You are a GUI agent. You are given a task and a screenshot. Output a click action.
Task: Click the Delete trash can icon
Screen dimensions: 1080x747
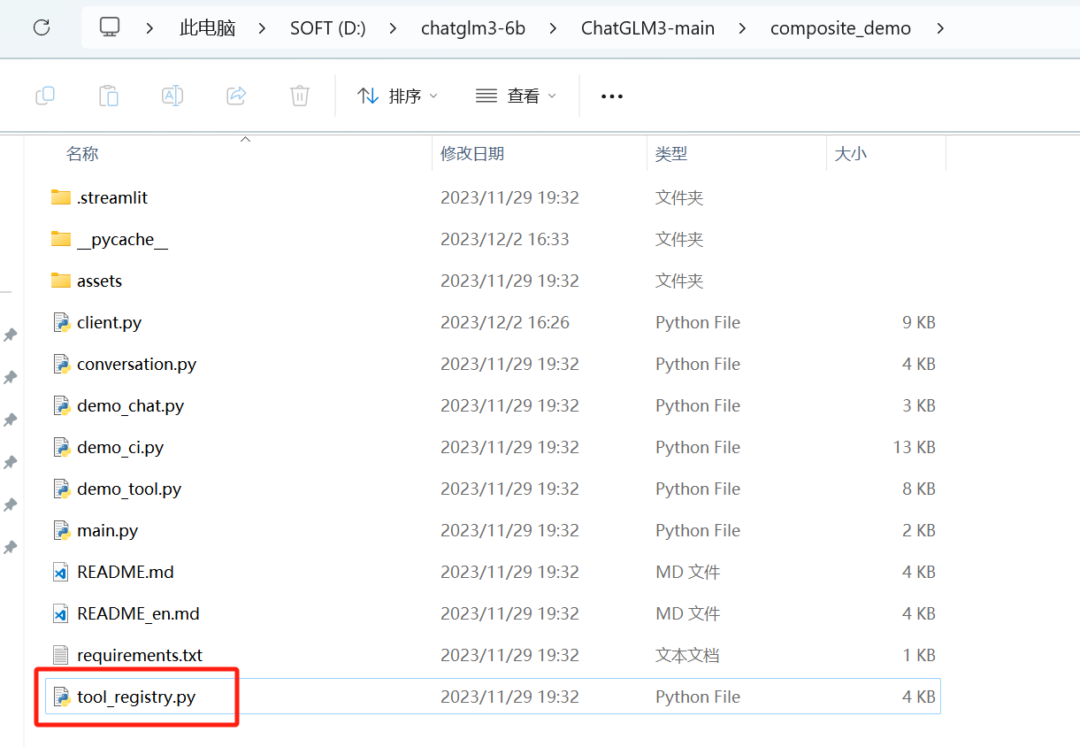pos(300,96)
